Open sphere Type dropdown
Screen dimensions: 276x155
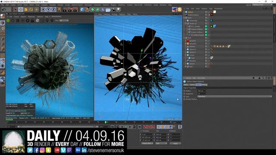(235, 96)
